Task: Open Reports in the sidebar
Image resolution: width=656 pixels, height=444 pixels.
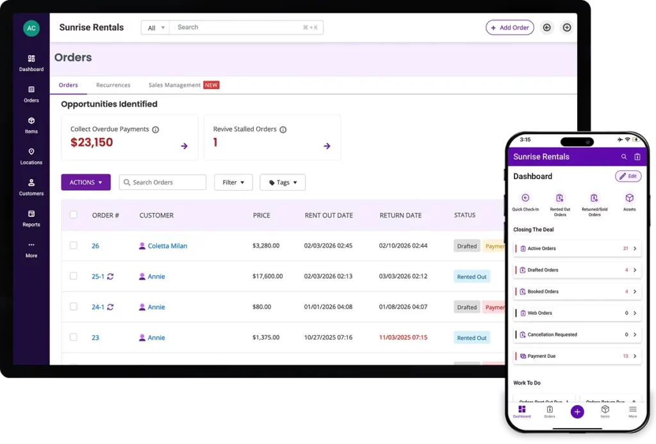Action: tap(31, 218)
